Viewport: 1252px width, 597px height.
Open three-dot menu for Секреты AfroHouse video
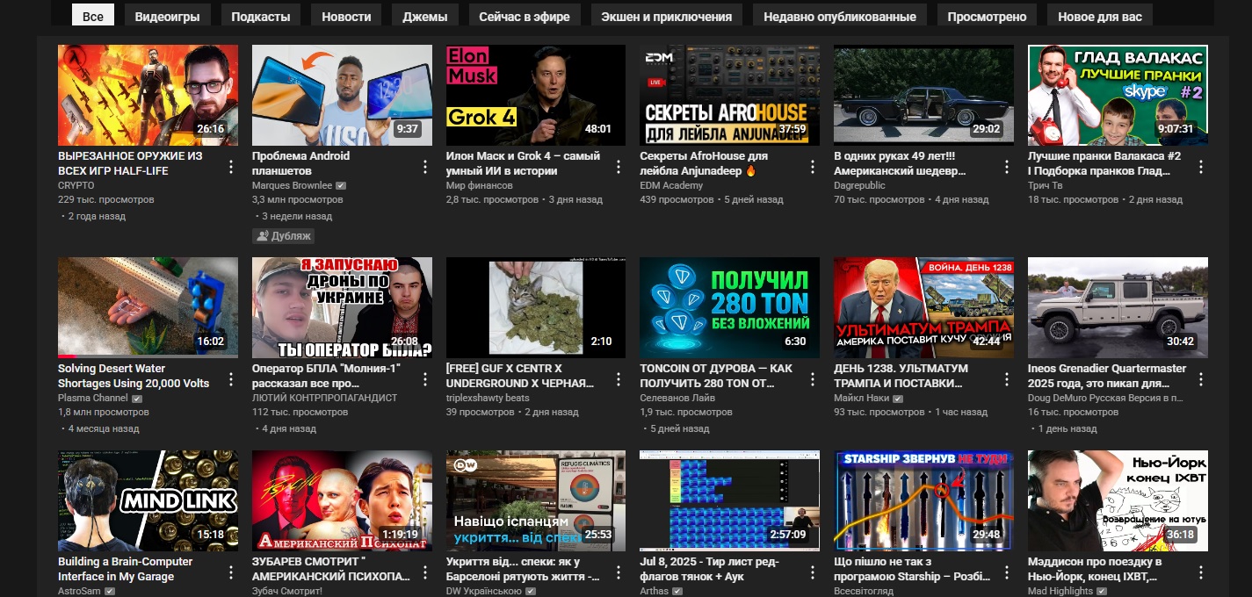click(x=813, y=166)
